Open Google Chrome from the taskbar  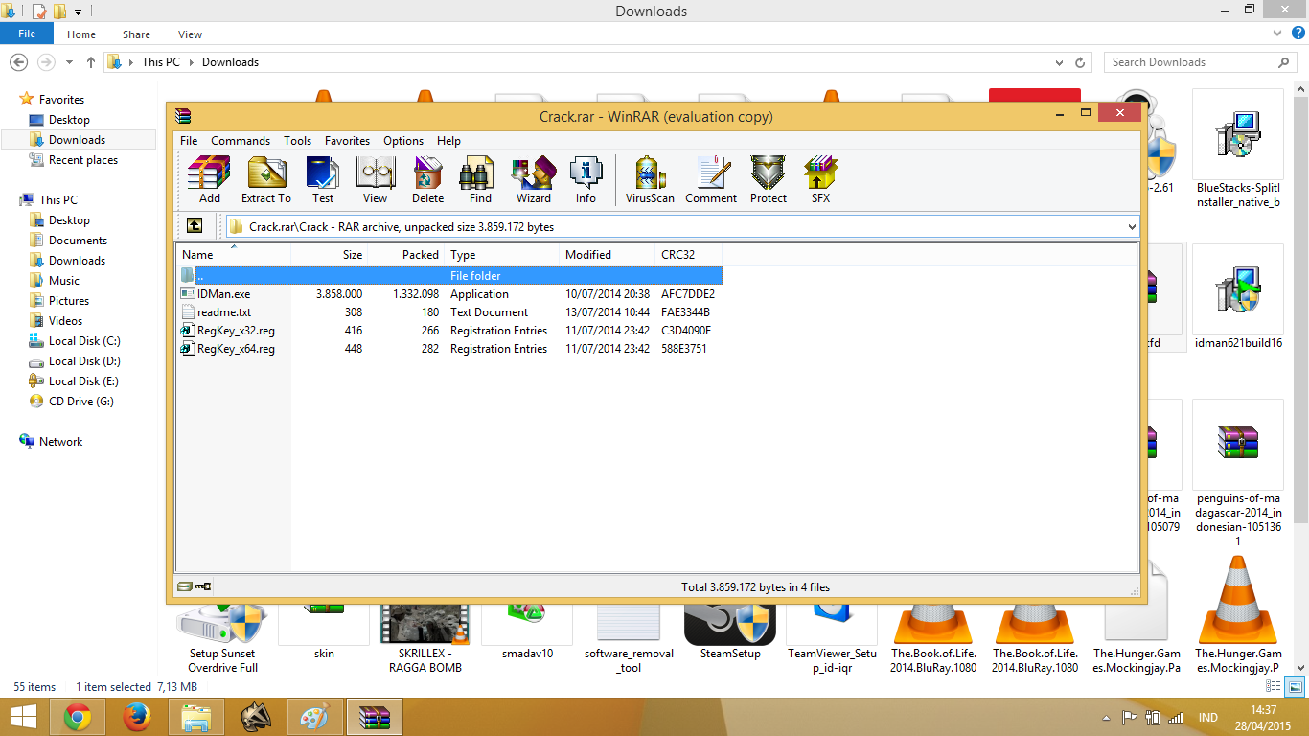[78, 716]
